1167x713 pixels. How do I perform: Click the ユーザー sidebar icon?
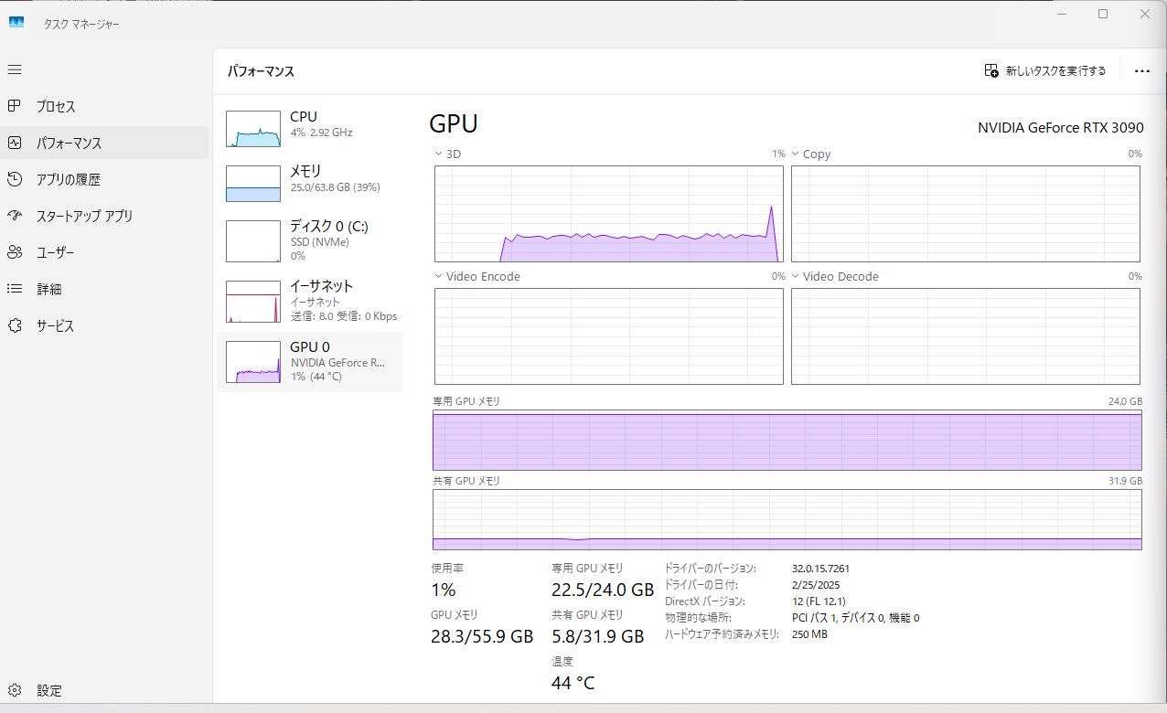(x=15, y=252)
